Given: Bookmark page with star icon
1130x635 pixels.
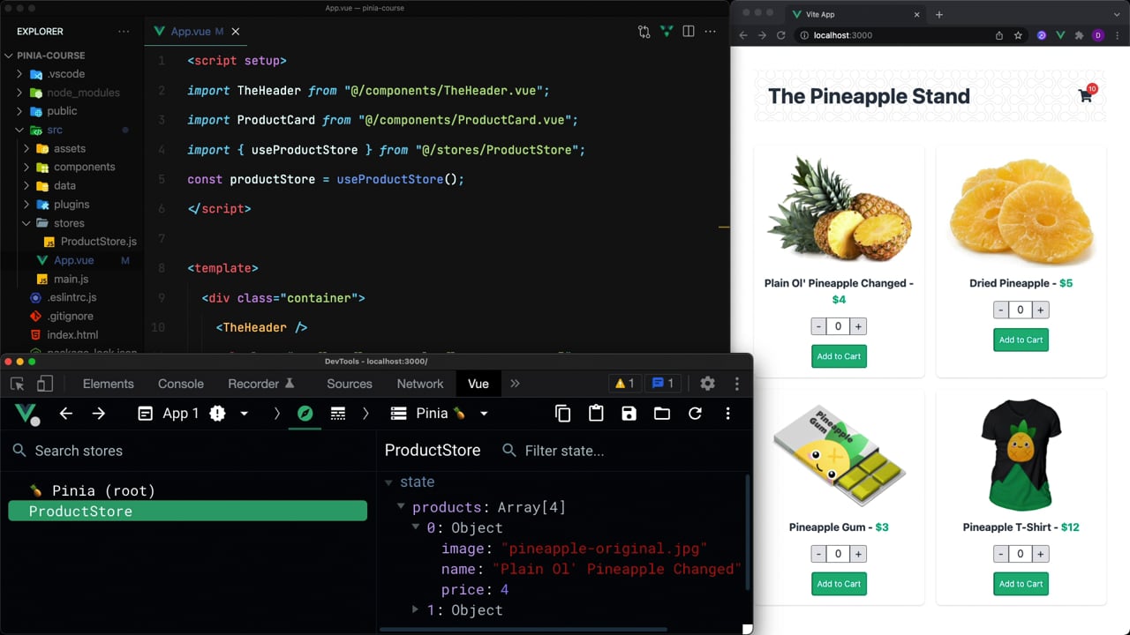Looking at the screenshot, I should (x=1018, y=35).
